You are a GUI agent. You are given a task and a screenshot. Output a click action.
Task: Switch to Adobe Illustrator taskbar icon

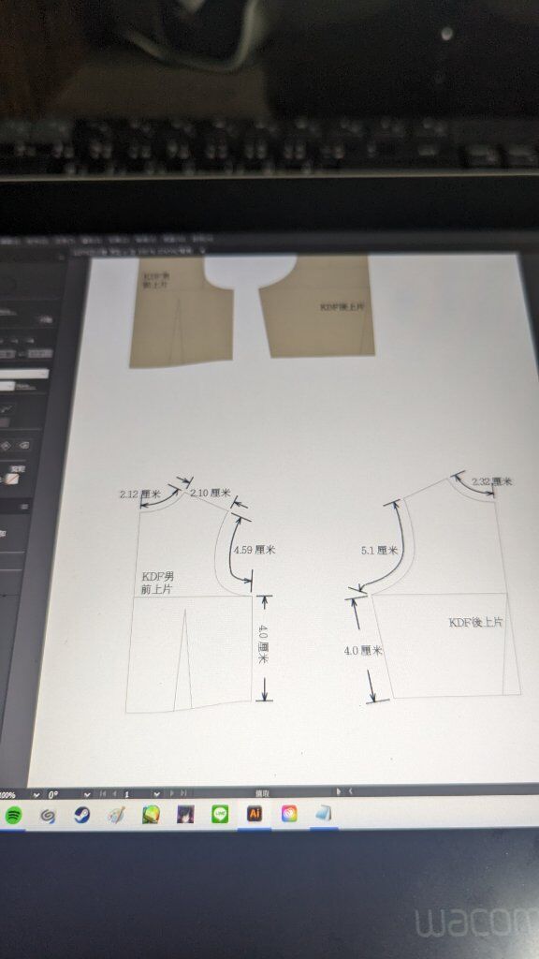coord(255,814)
